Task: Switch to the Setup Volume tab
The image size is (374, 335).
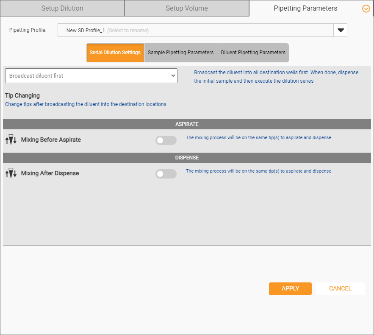Action: click(187, 8)
